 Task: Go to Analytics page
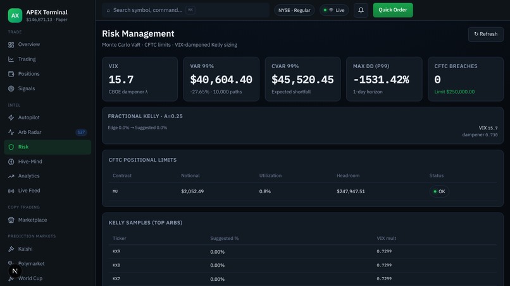point(47,176)
